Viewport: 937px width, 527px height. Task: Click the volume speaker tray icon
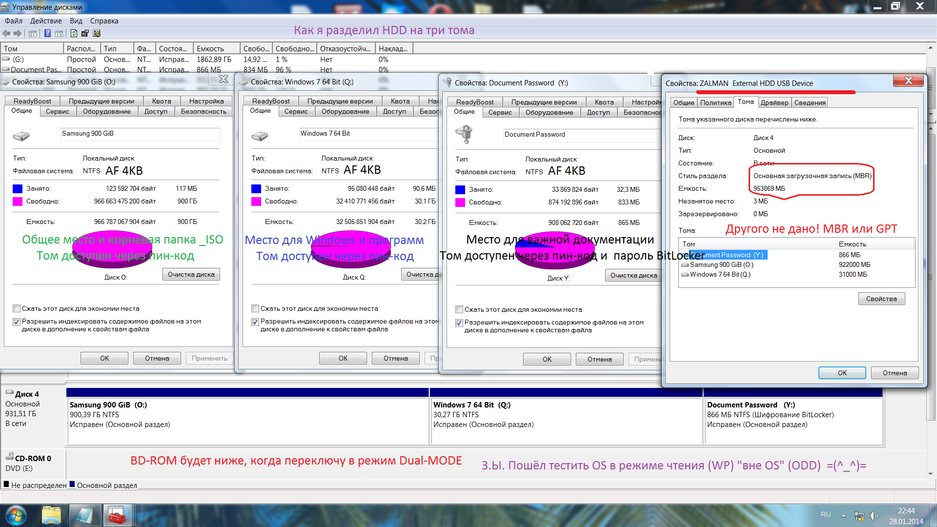[874, 515]
